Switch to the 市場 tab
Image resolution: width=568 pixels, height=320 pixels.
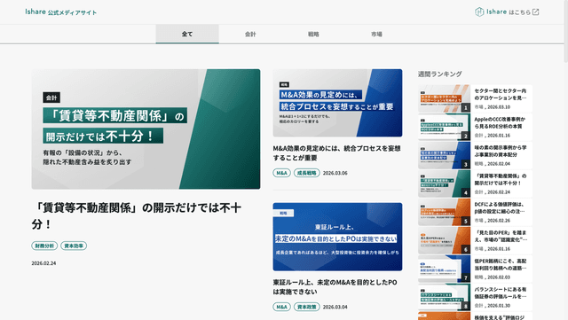tap(376, 34)
